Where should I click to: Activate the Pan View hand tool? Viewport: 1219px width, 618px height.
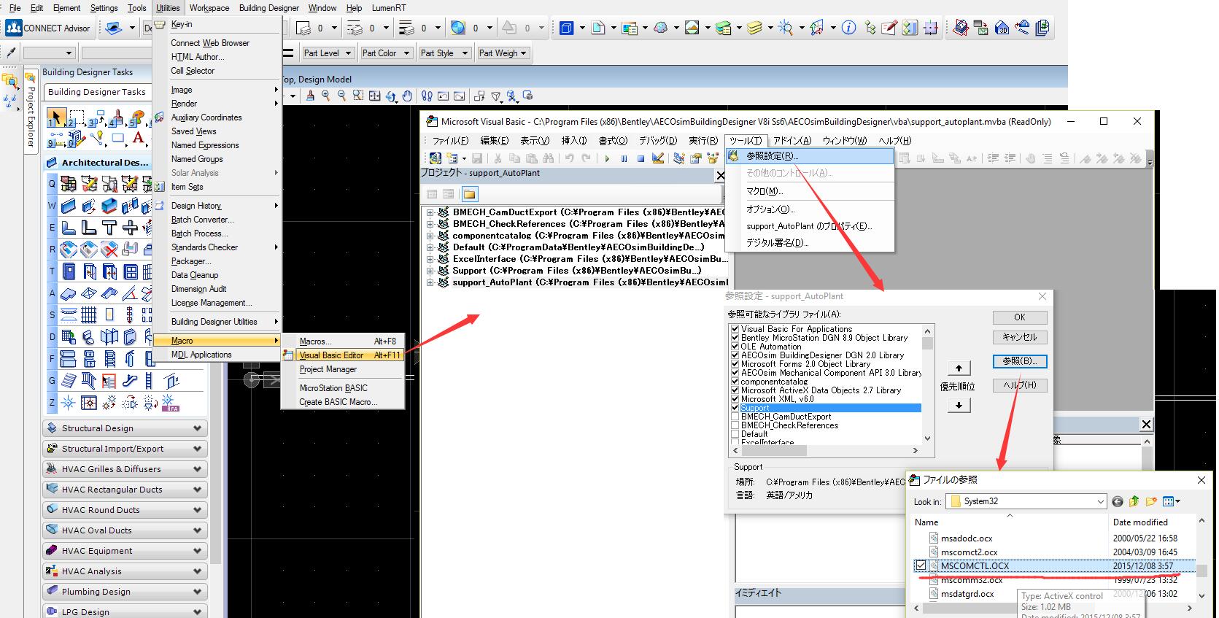click(x=407, y=96)
